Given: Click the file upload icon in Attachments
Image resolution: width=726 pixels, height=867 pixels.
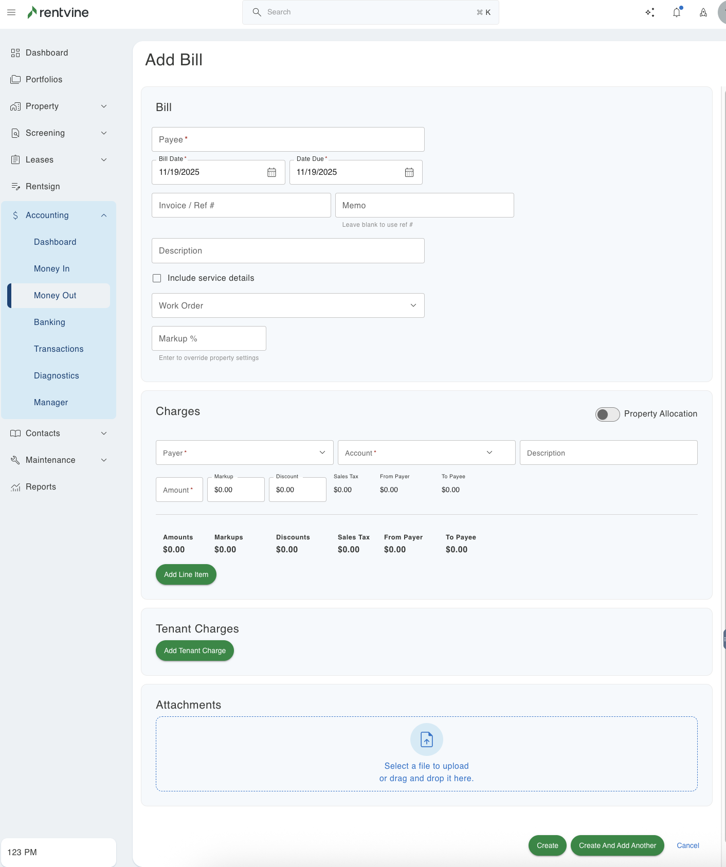Looking at the screenshot, I should pos(426,739).
